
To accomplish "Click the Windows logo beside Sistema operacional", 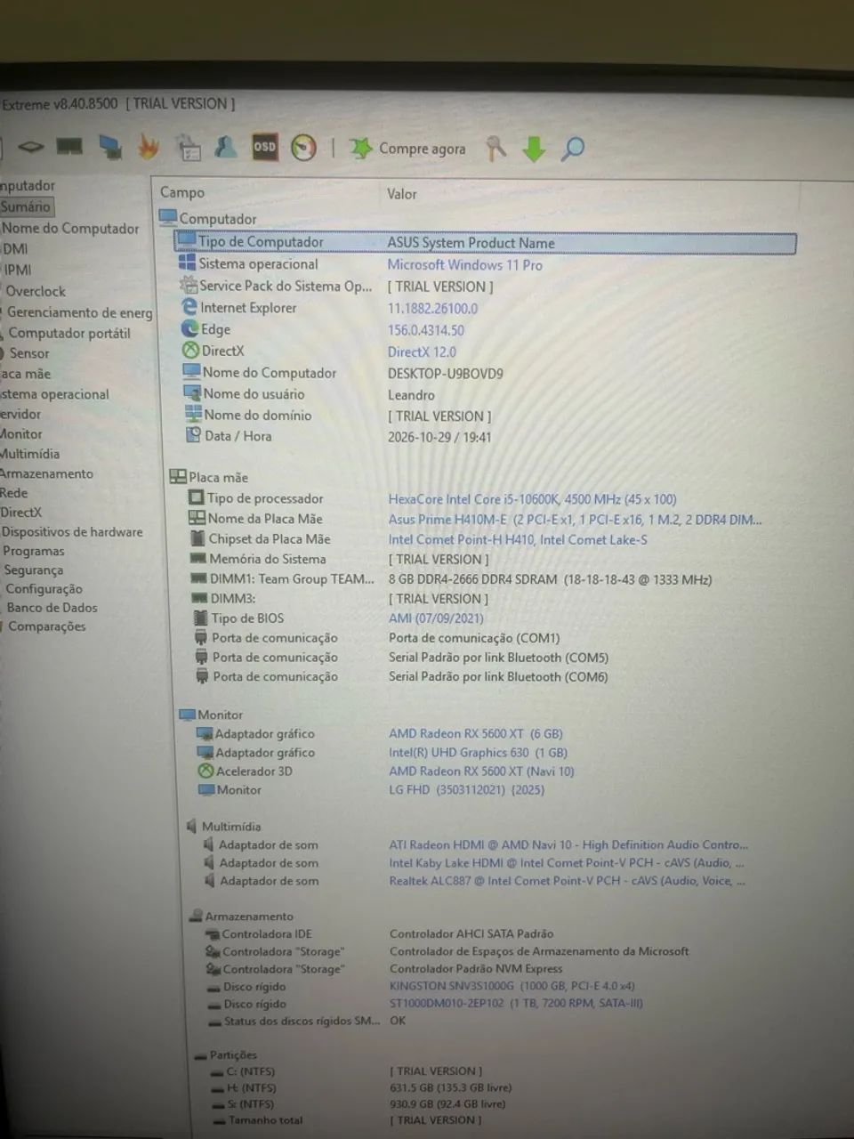I will coord(187,263).
